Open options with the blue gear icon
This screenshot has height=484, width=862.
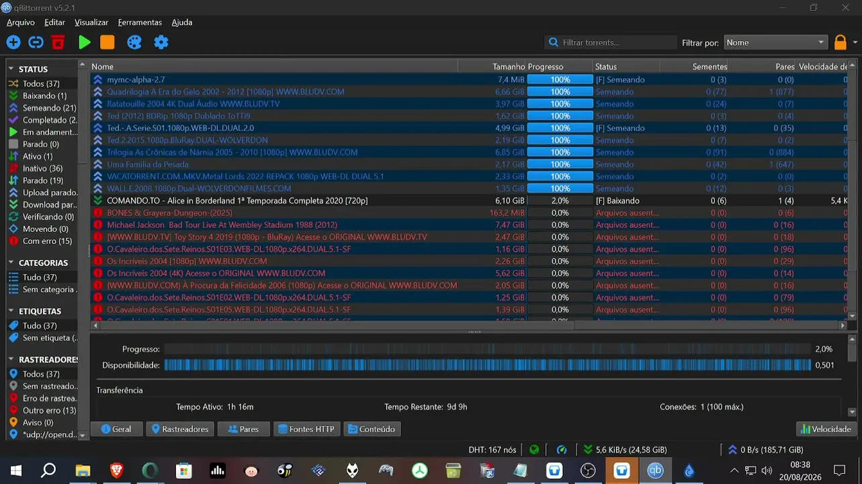[161, 42]
